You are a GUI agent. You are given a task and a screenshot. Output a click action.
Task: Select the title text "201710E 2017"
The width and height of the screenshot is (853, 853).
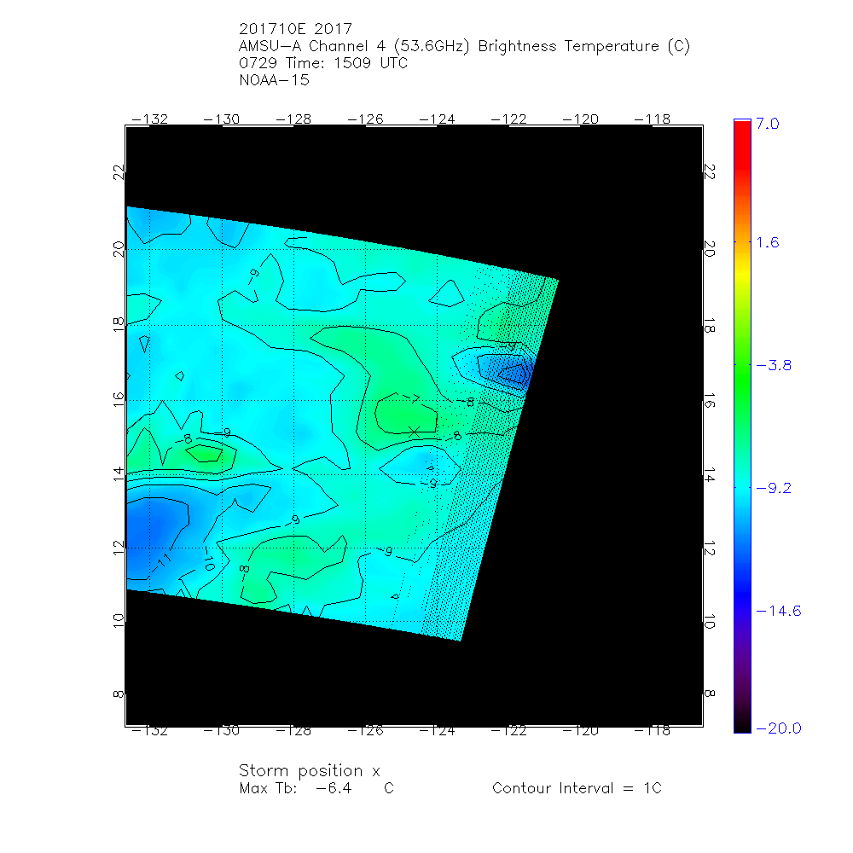(295, 29)
